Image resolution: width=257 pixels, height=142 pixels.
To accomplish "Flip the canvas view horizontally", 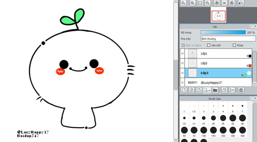I will pyautogui.click(x=241, y=3).
